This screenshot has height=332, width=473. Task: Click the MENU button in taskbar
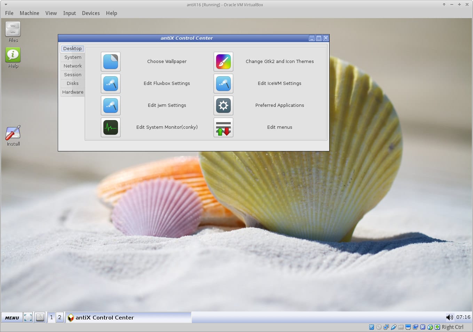click(x=12, y=318)
